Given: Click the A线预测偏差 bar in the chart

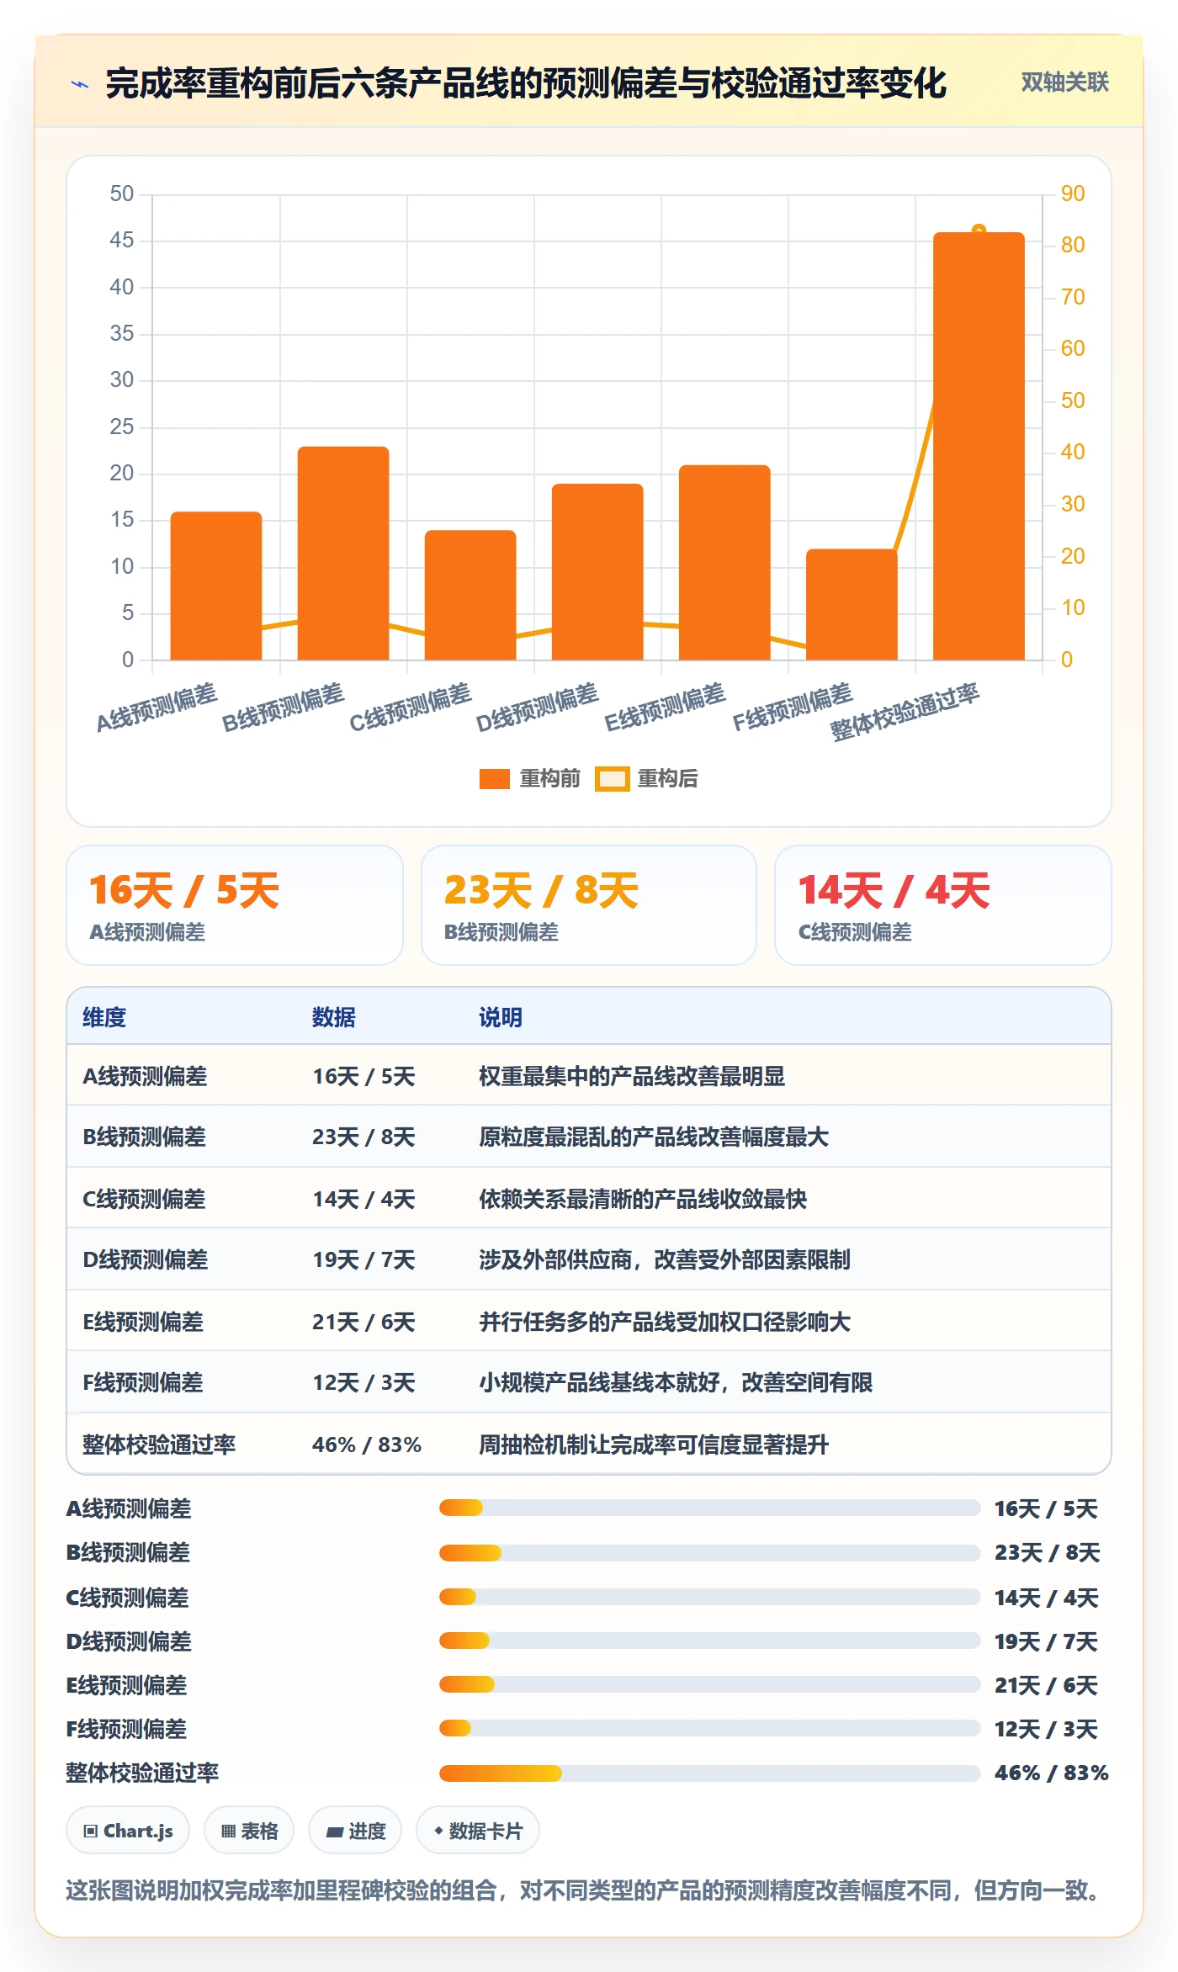Looking at the screenshot, I should pos(216,586).
